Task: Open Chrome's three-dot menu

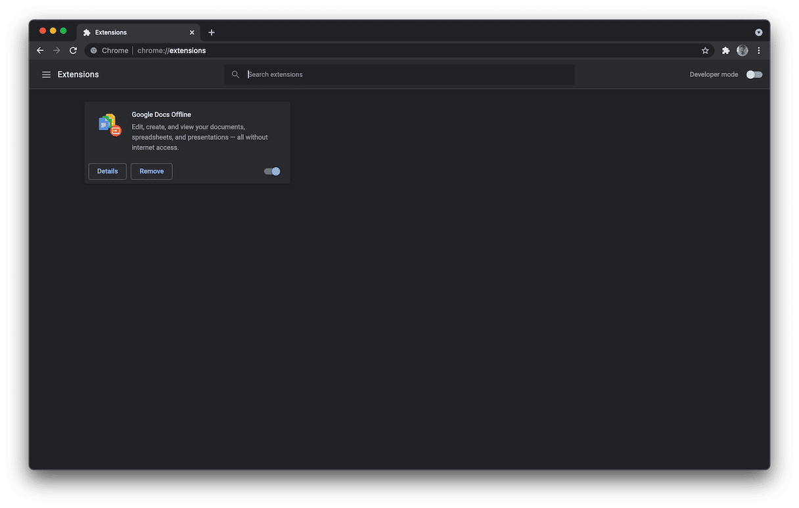Action: (x=759, y=51)
